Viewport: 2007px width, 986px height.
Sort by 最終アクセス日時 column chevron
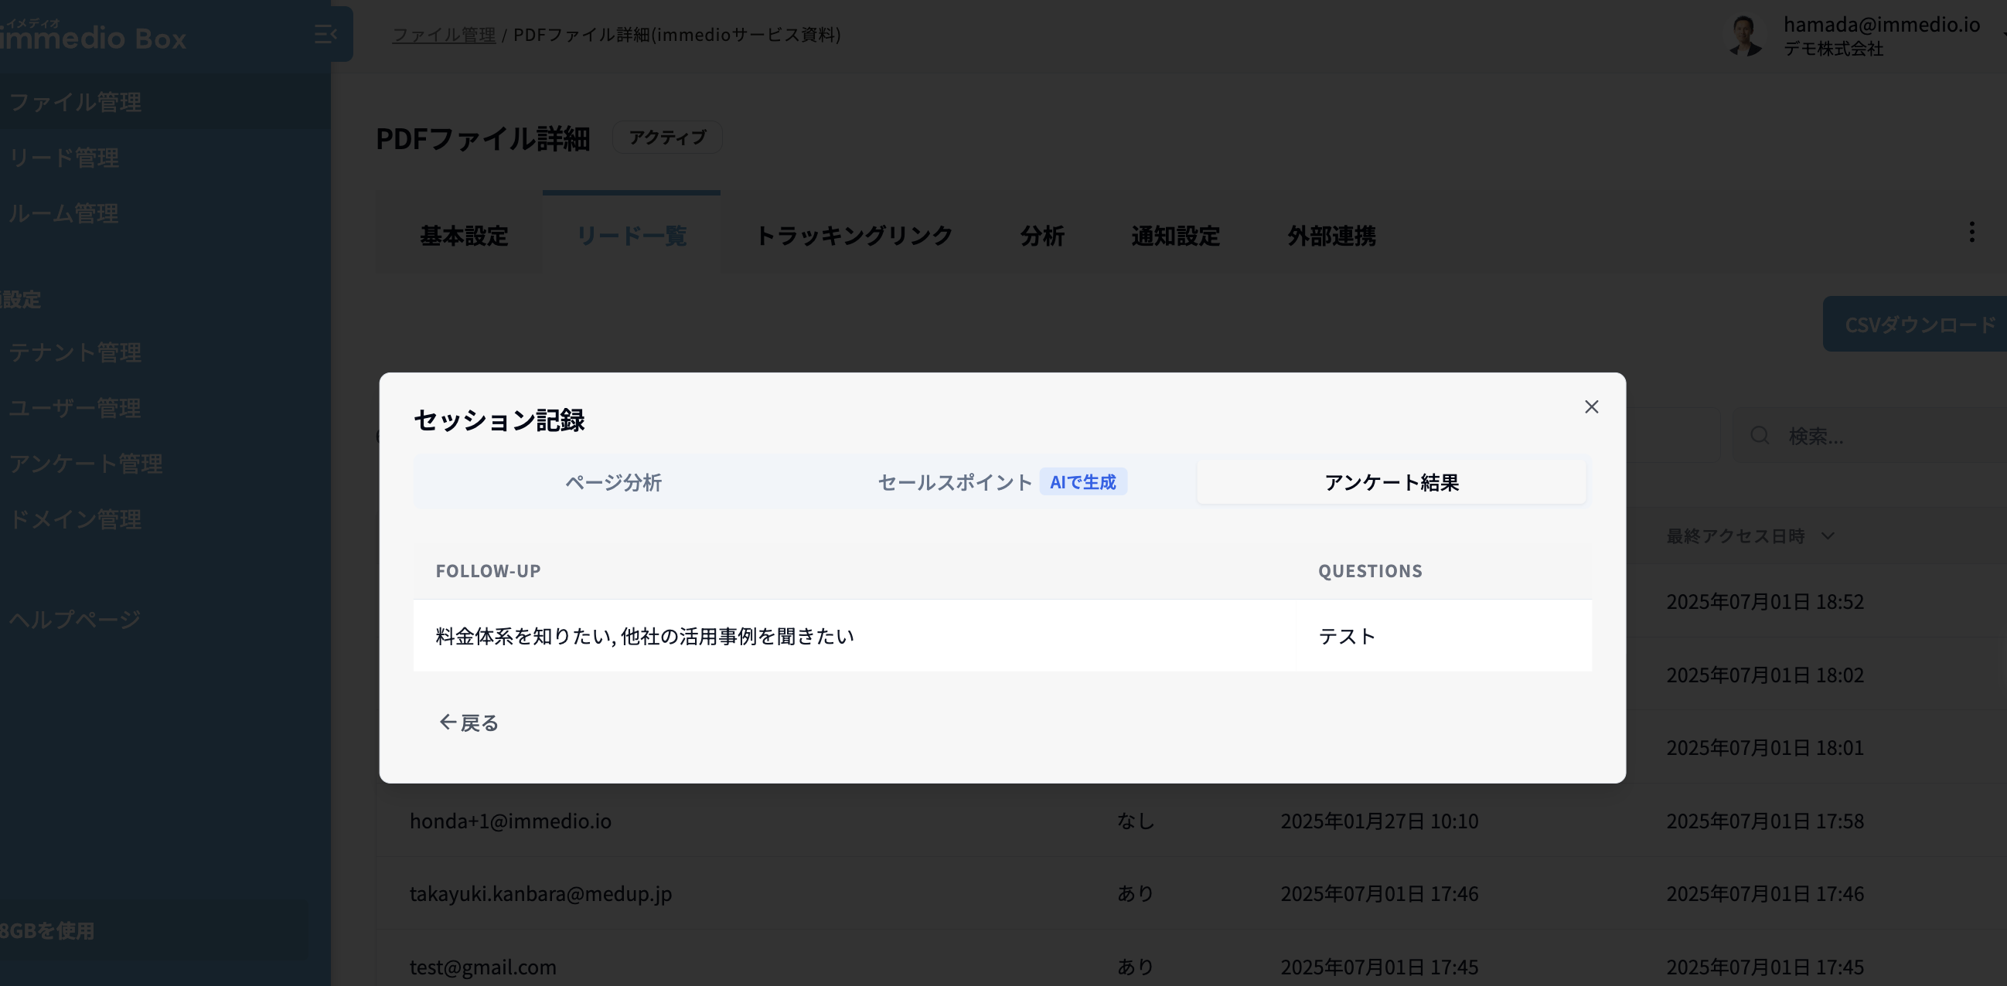[x=1828, y=535]
